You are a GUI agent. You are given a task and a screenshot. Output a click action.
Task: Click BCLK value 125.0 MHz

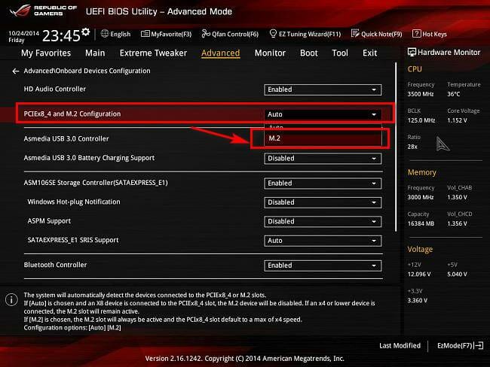(x=421, y=120)
